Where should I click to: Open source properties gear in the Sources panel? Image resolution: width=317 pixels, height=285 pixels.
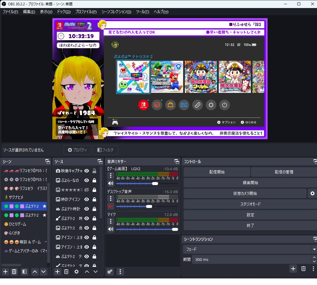point(76,271)
